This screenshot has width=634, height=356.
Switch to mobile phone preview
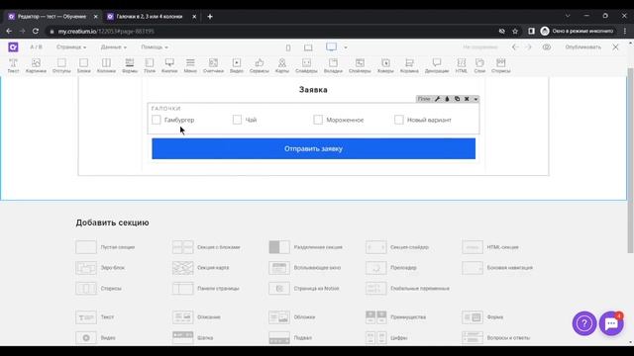[x=288, y=47]
